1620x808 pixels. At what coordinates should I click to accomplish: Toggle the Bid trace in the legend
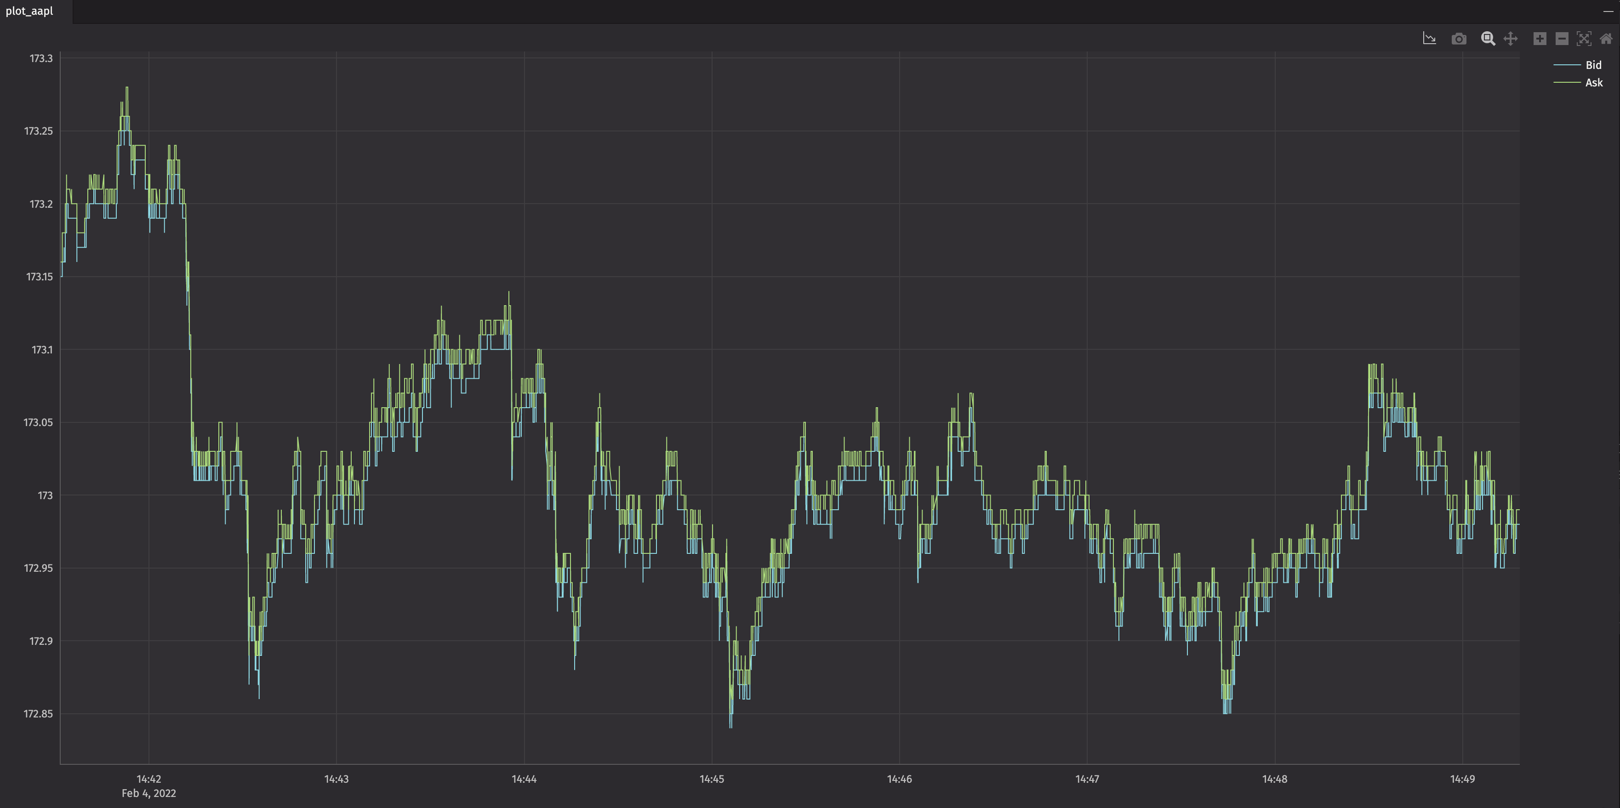tap(1578, 65)
